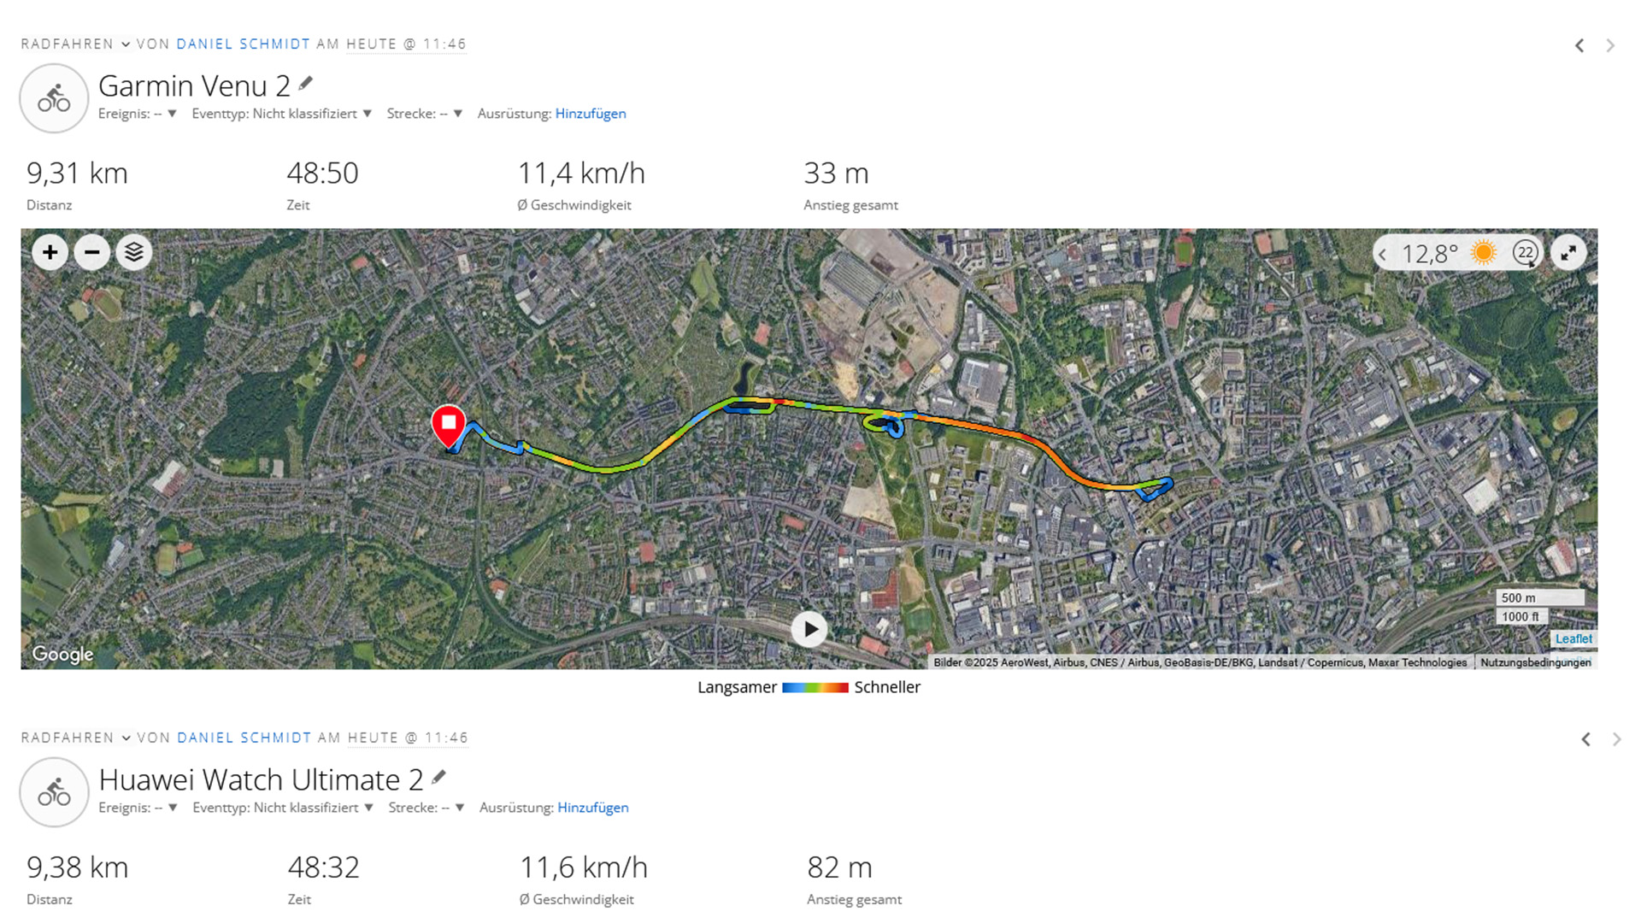Click Hinzufügen equipment link for Huawei activity
Image resolution: width=1641 pixels, height=923 pixels.
click(x=592, y=808)
